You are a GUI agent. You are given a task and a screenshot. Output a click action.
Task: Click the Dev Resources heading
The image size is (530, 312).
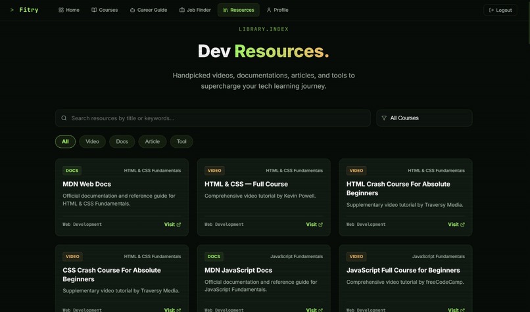pos(264,51)
